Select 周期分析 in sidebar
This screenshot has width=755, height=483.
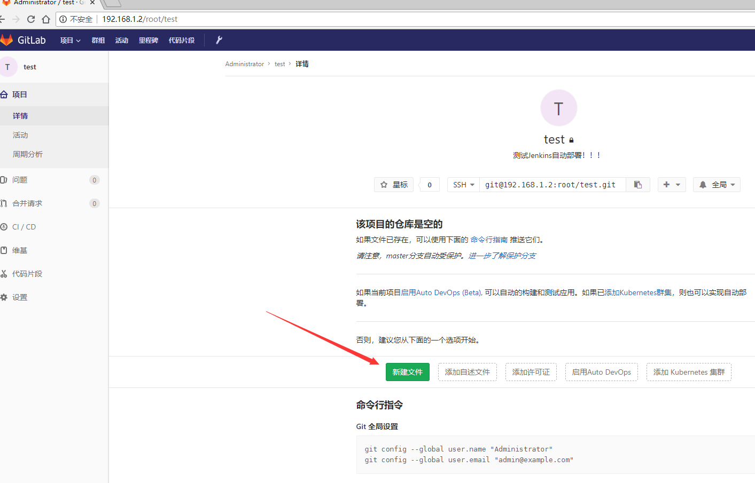pos(54,154)
